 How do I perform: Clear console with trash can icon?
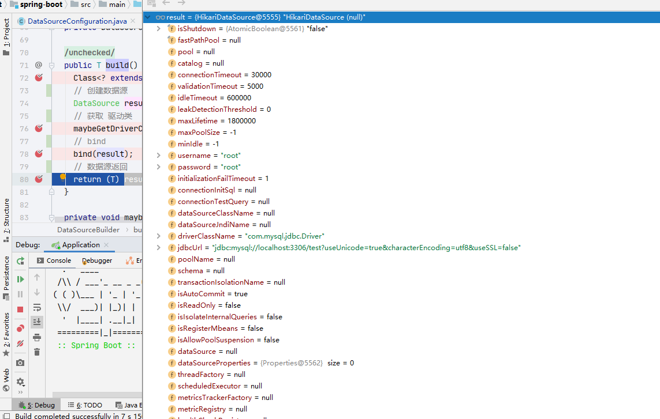tap(37, 352)
